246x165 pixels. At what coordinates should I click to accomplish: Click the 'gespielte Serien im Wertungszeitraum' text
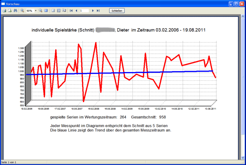[84, 117]
